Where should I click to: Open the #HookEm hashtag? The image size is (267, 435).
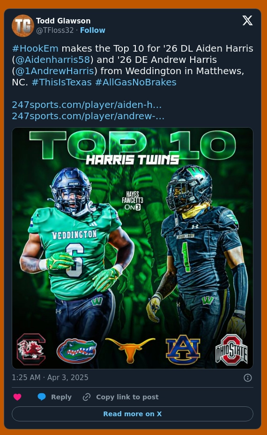coord(35,48)
